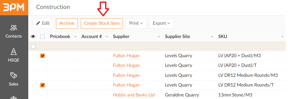Screen dimensions: 288x99
Task: Click the Create Stock Item button
Action: 102,23
